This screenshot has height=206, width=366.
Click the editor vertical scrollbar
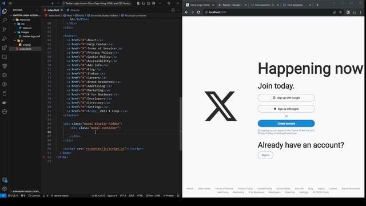(x=181, y=124)
